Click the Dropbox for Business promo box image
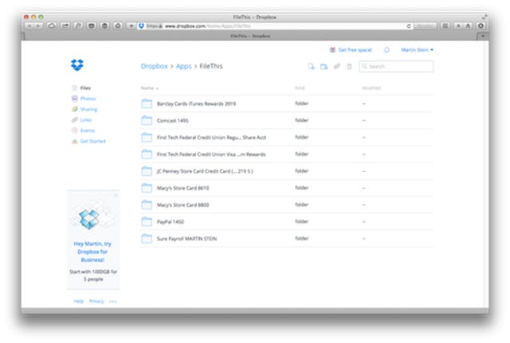510x343 pixels. coord(92,216)
